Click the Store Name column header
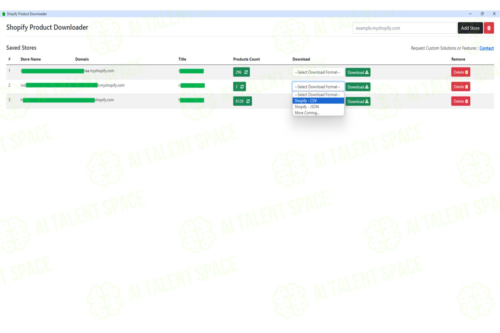This screenshot has height=333, width=500. [x=31, y=59]
